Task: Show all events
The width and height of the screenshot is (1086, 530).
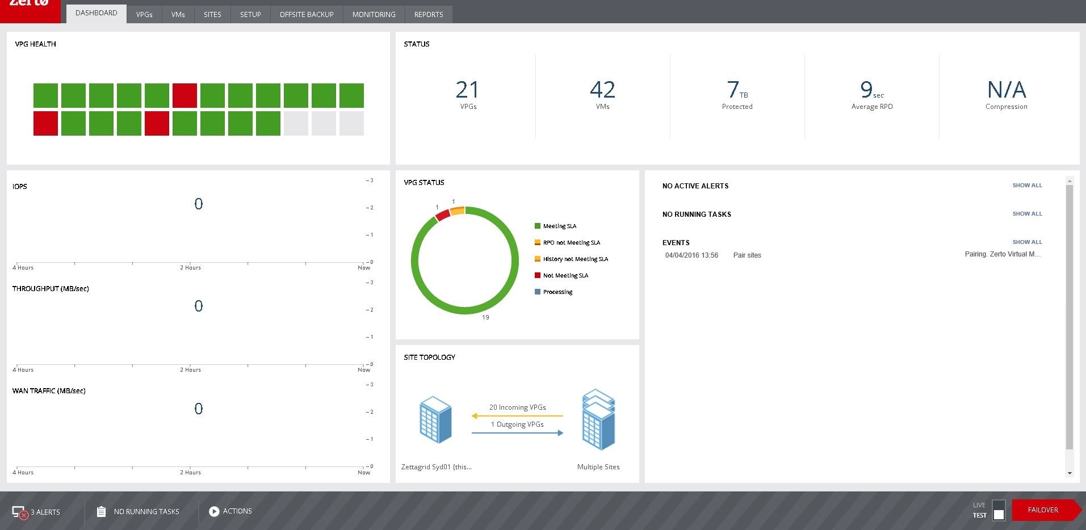Action: click(x=1027, y=242)
